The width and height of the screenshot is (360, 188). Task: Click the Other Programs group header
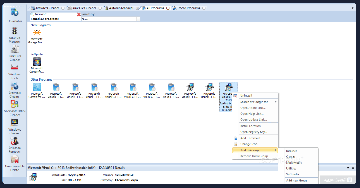click(41, 79)
